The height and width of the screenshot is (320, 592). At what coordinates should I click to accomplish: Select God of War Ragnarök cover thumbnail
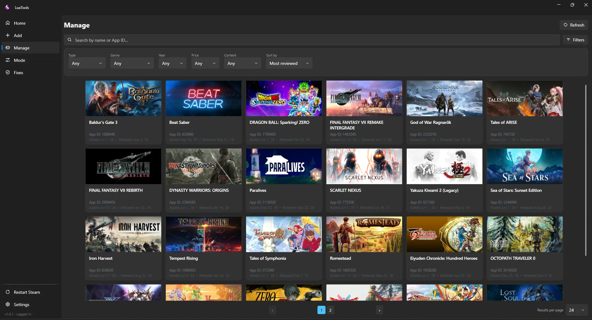point(444,99)
